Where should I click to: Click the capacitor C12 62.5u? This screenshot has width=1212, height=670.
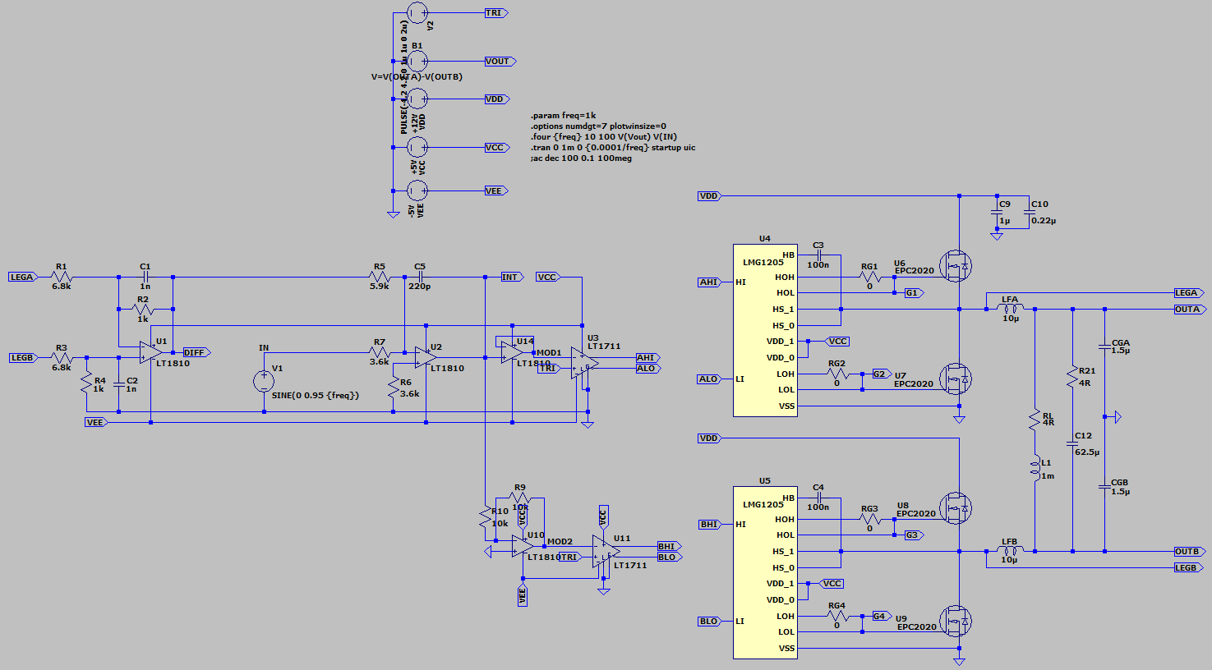[1072, 443]
